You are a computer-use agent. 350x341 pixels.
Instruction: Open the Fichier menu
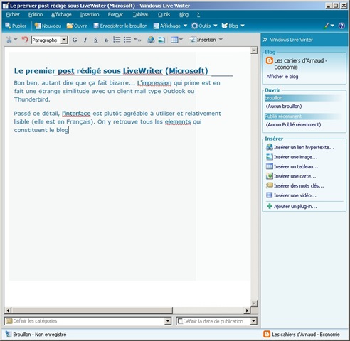coord(13,15)
